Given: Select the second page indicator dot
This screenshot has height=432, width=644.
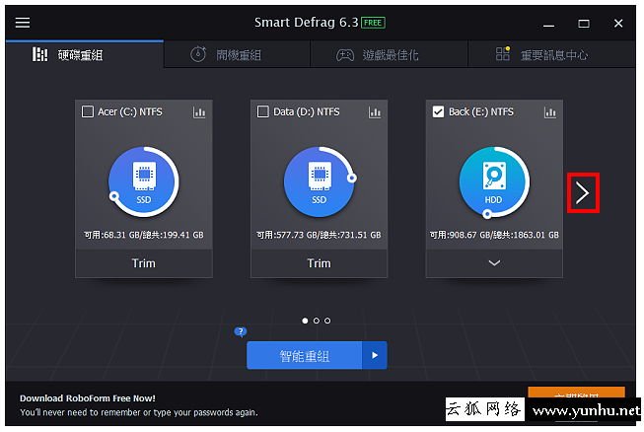Looking at the screenshot, I should click(x=317, y=321).
